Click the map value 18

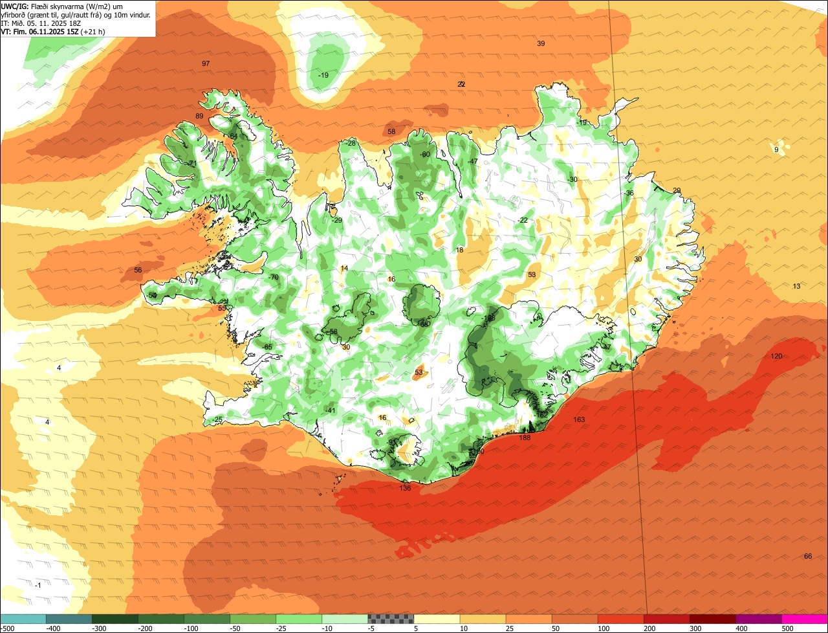(x=460, y=250)
